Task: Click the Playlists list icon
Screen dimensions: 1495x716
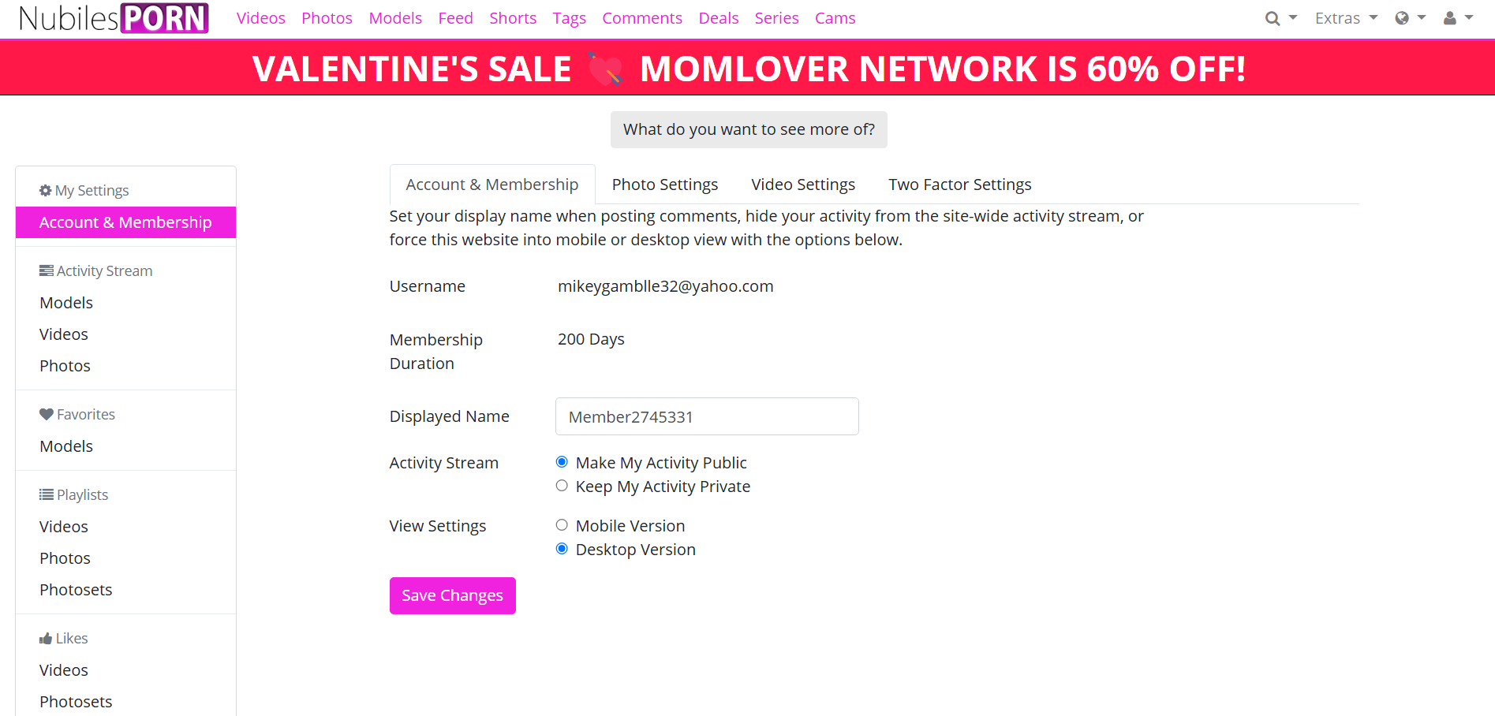Action: click(47, 494)
